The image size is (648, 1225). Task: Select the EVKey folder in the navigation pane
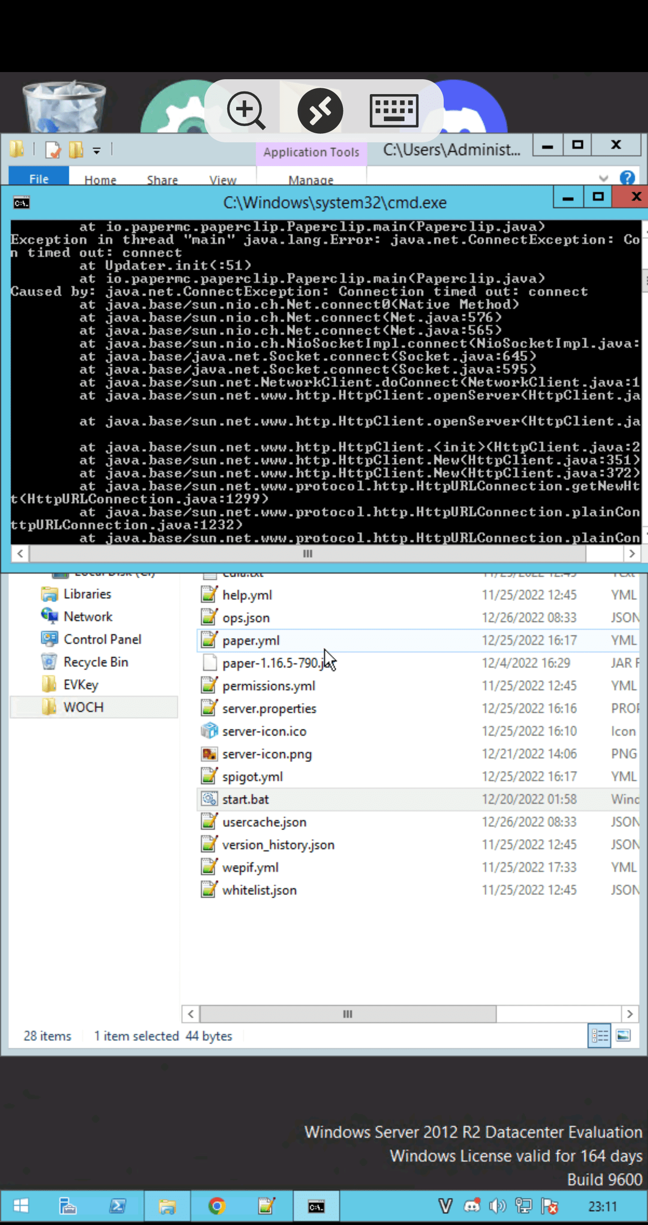click(81, 685)
